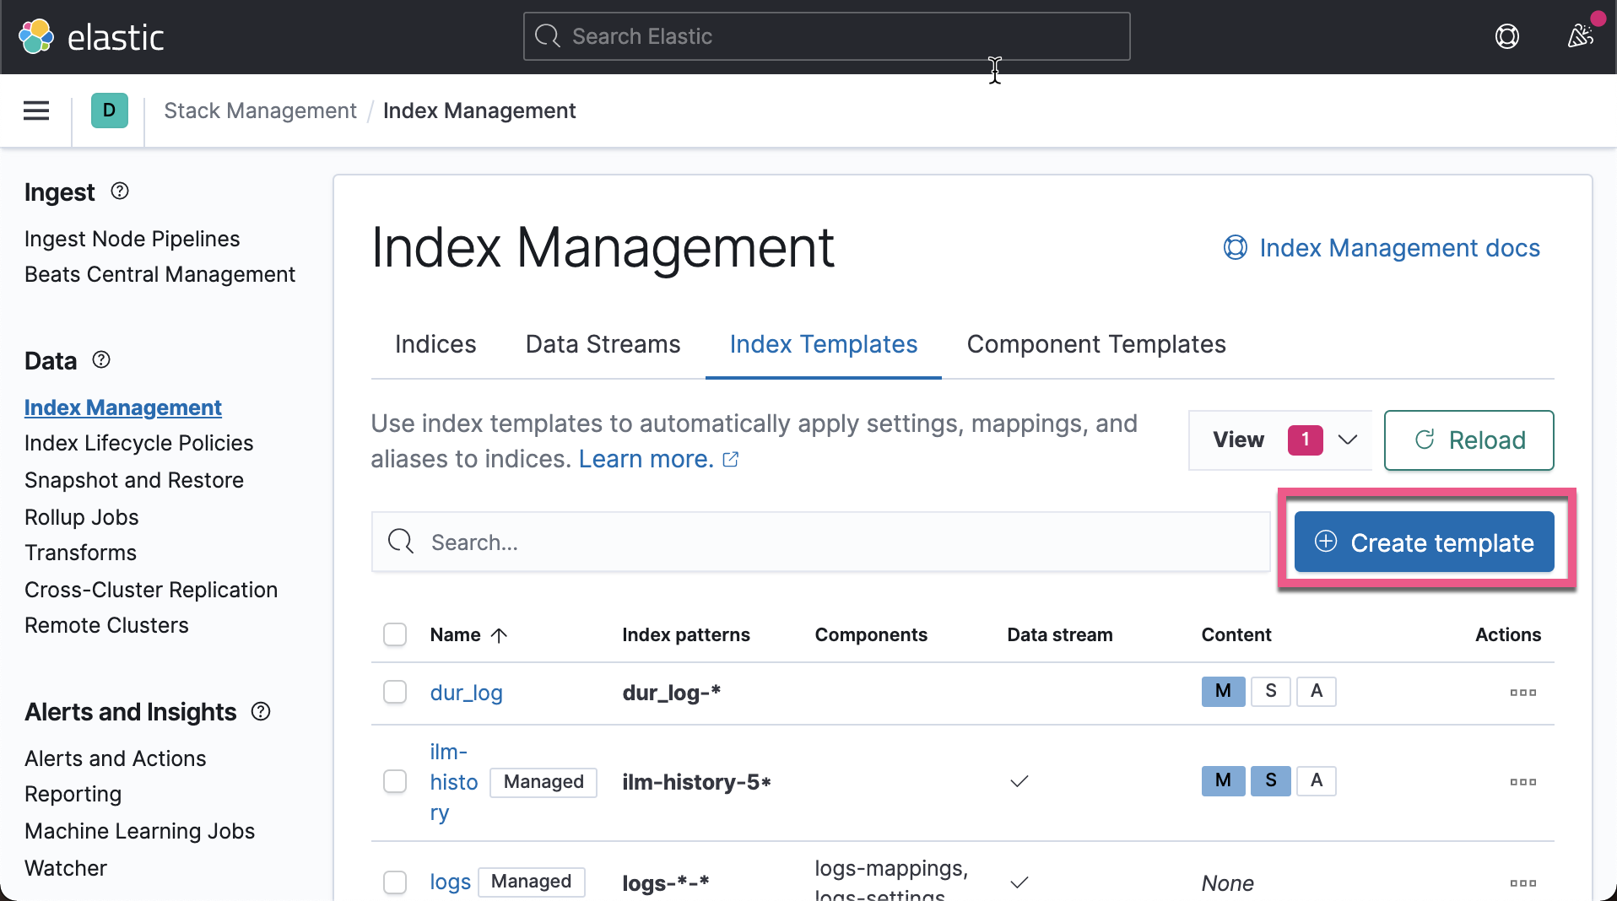Click the Data section help icon
The height and width of the screenshot is (901, 1617).
click(x=100, y=360)
